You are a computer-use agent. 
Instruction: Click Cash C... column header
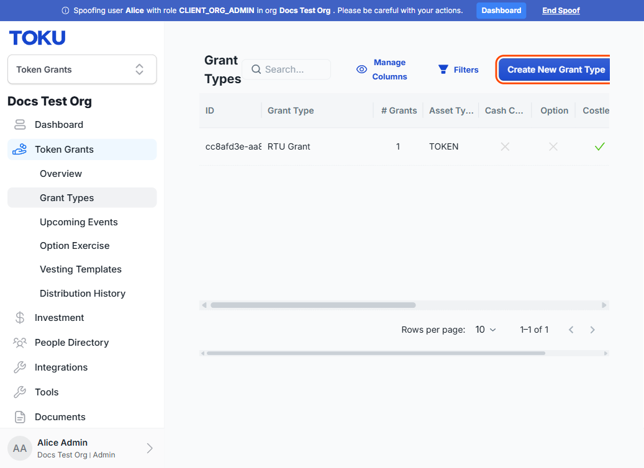504,110
